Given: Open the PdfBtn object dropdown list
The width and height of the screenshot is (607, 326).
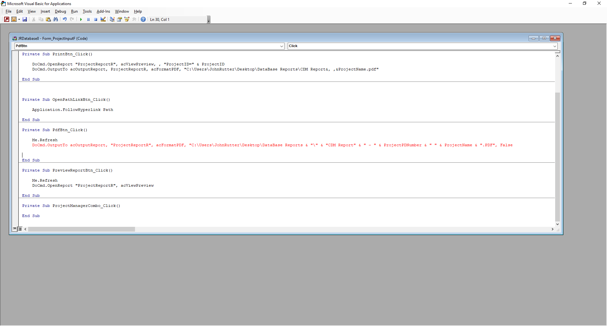Looking at the screenshot, I should [x=281, y=46].
